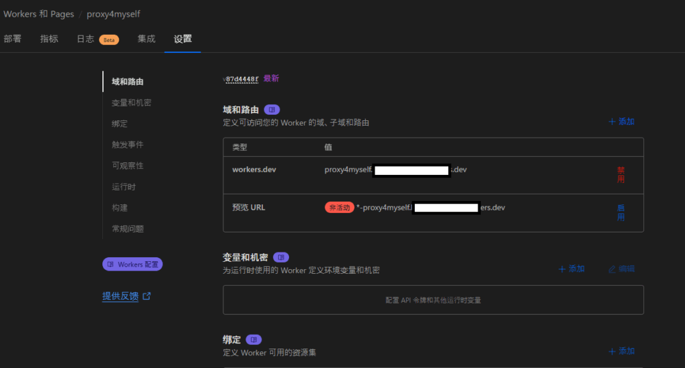Open the 指标 tab

[x=50, y=39]
